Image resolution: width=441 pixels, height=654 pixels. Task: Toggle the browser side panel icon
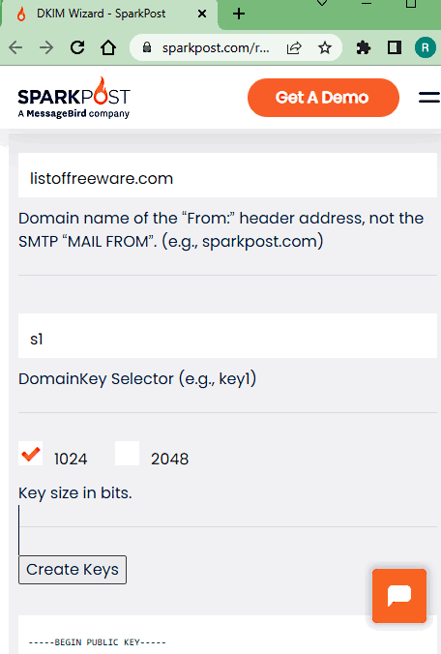(395, 47)
